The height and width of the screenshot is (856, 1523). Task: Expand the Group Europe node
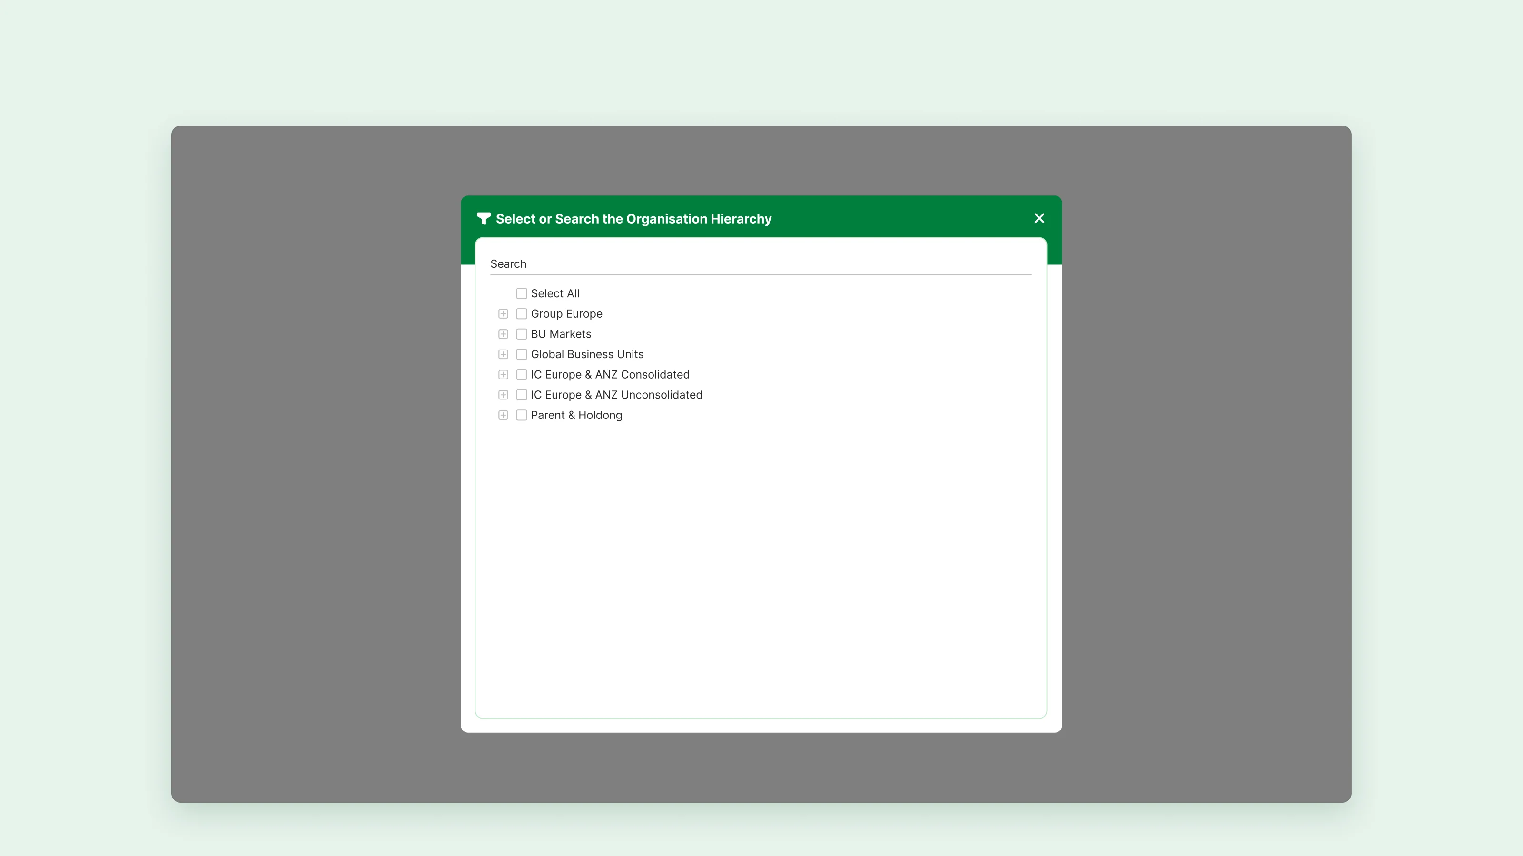(503, 314)
